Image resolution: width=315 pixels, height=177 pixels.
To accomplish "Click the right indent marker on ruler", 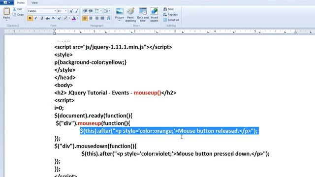I will (x=295, y=32).
